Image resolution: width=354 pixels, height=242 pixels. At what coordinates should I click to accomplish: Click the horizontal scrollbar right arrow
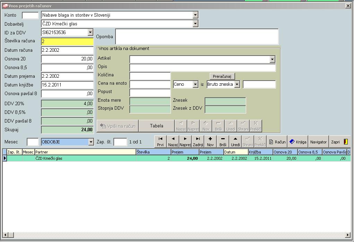pos(348,235)
